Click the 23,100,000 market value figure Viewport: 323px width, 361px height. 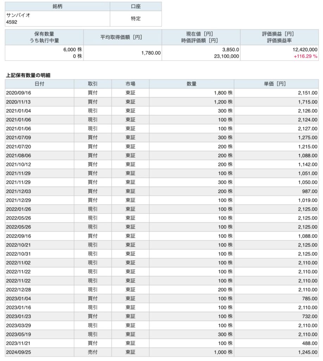pyautogui.click(x=227, y=56)
